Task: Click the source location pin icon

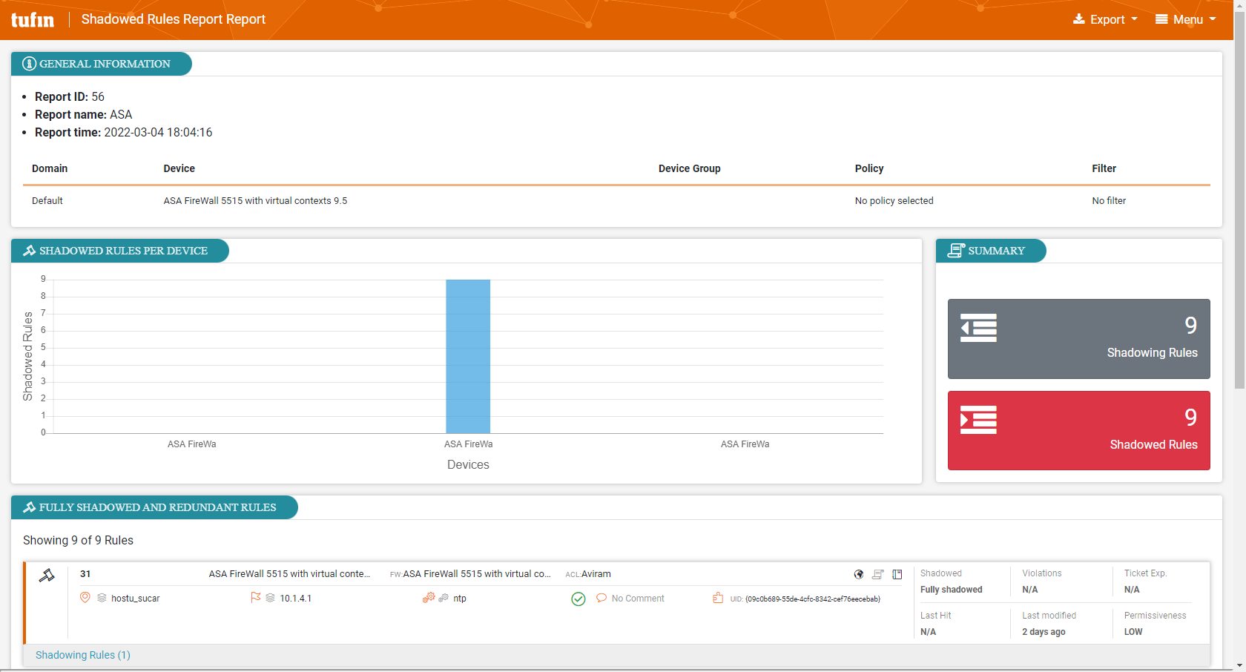Action: [x=85, y=598]
